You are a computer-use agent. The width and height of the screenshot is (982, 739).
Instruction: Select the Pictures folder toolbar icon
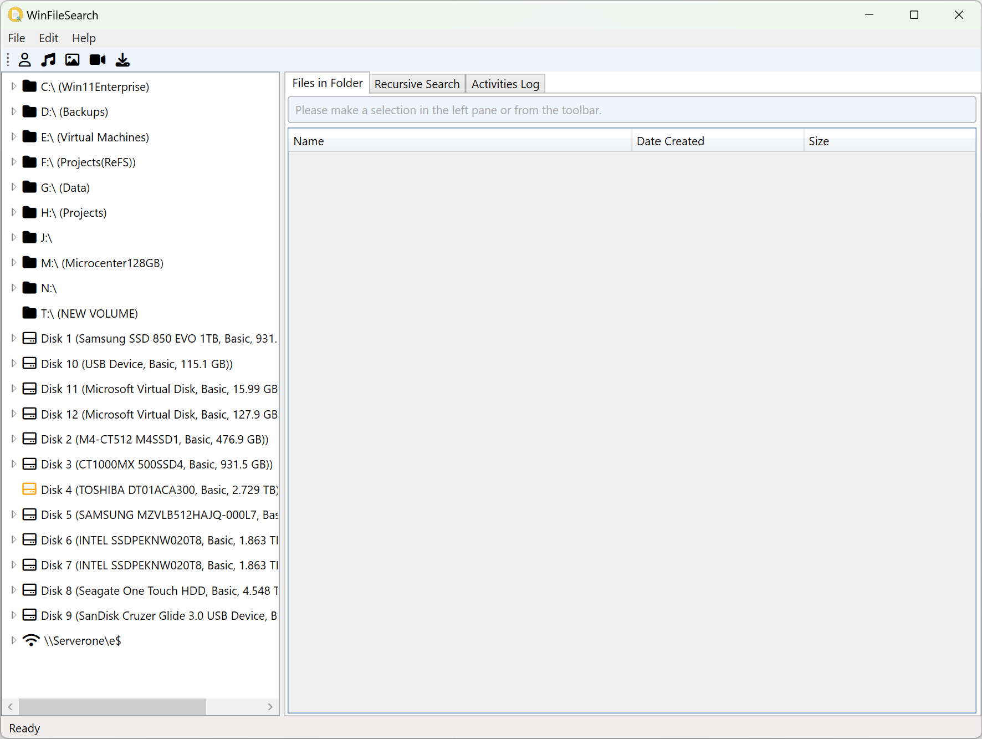click(73, 60)
